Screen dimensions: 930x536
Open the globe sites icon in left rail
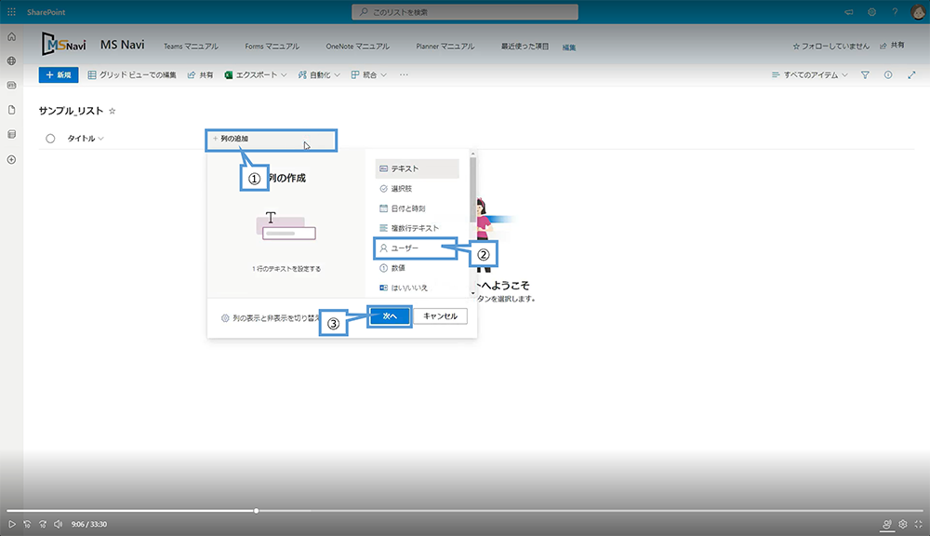pos(11,60)
